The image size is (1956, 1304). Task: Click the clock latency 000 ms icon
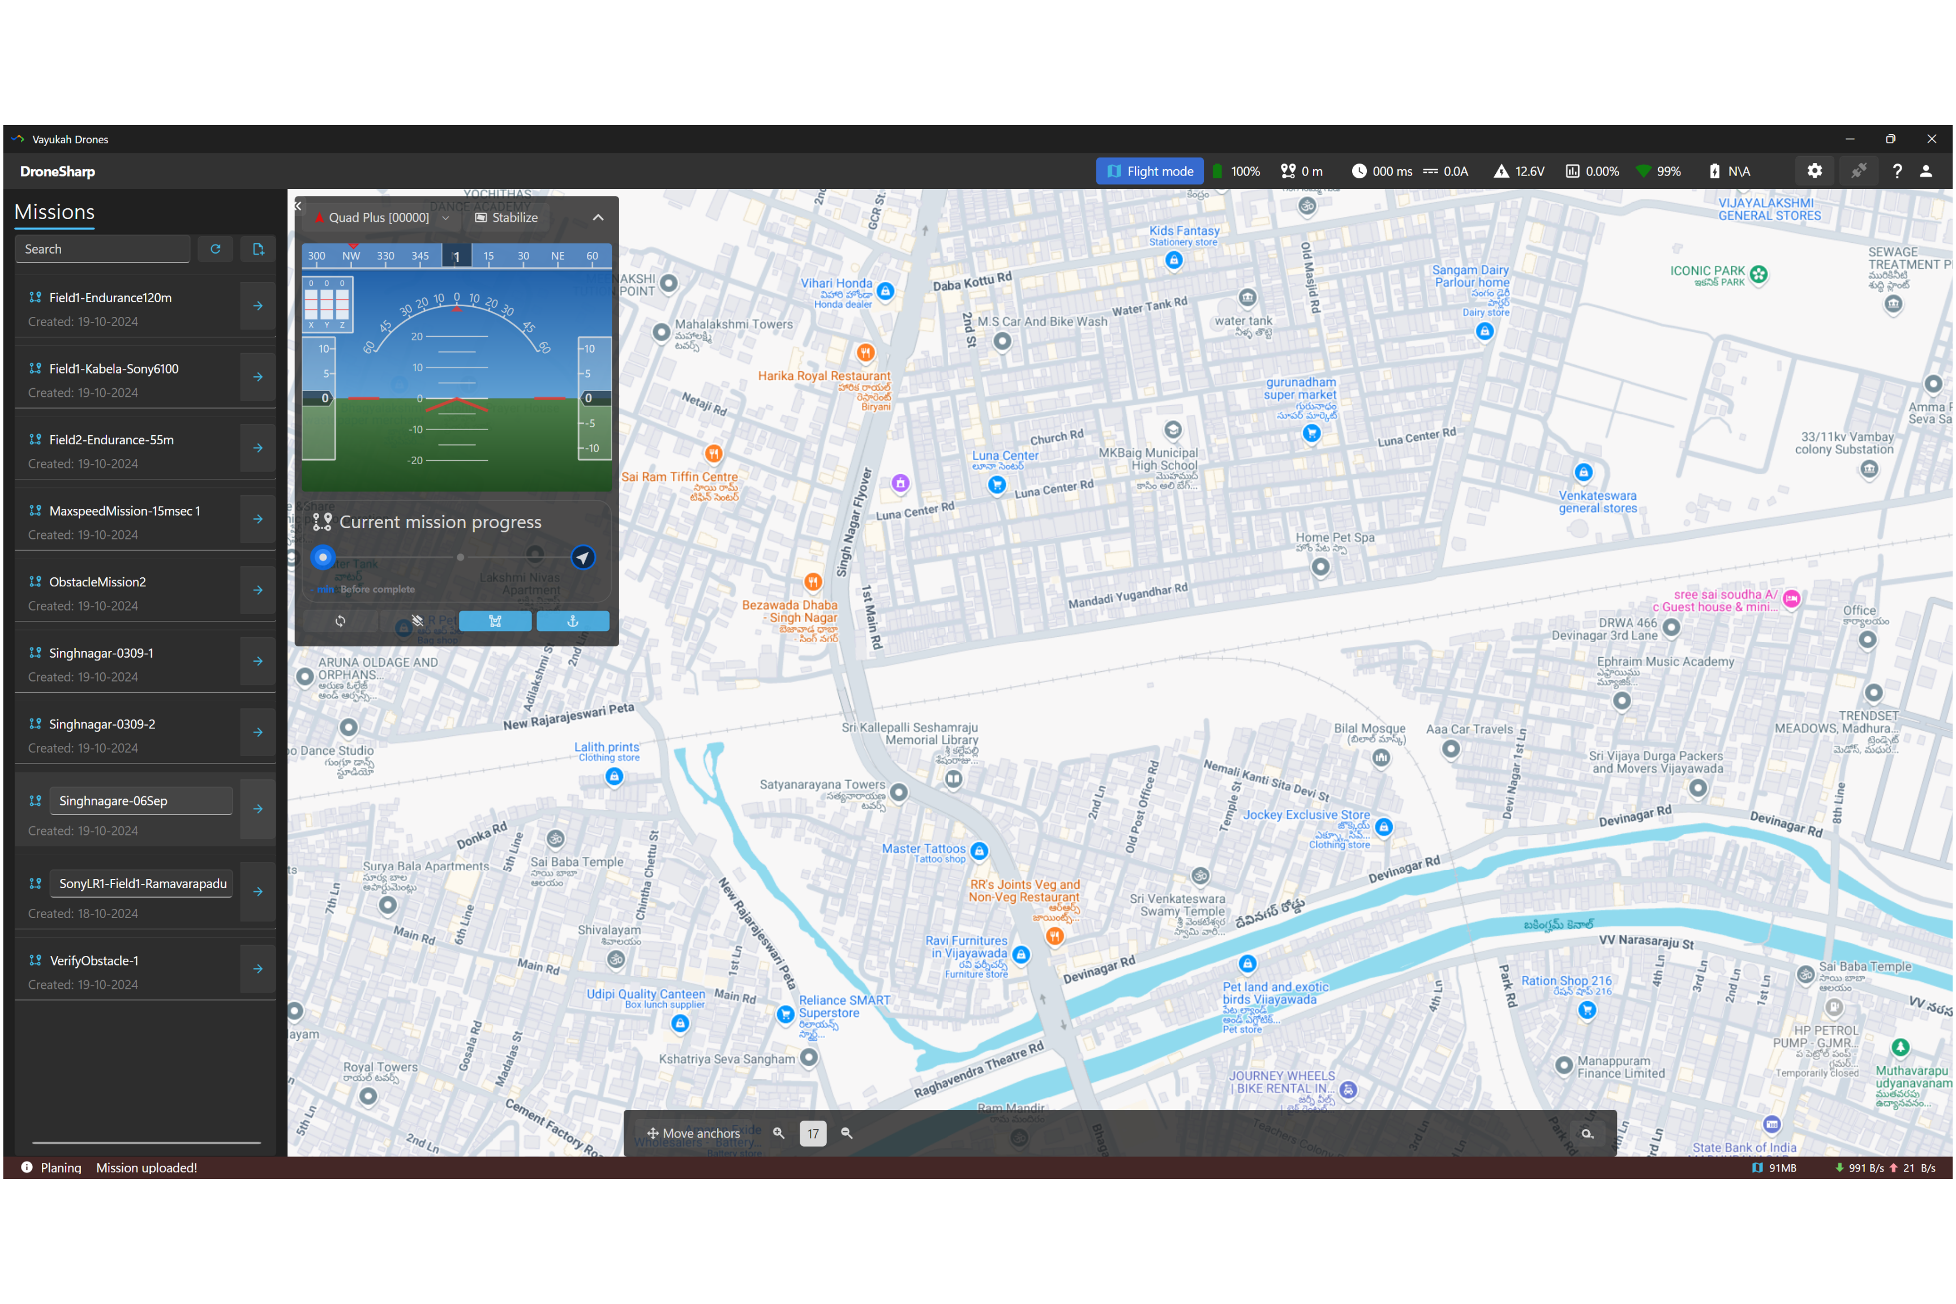pos(1359,171)
